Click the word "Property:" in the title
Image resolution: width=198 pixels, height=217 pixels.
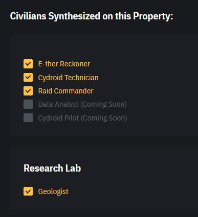pyautogui.click(x=153, y=16)
